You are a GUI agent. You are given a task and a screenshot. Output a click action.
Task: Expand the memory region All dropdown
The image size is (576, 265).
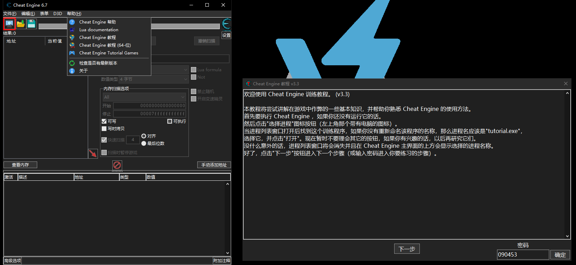click(144, 97)
